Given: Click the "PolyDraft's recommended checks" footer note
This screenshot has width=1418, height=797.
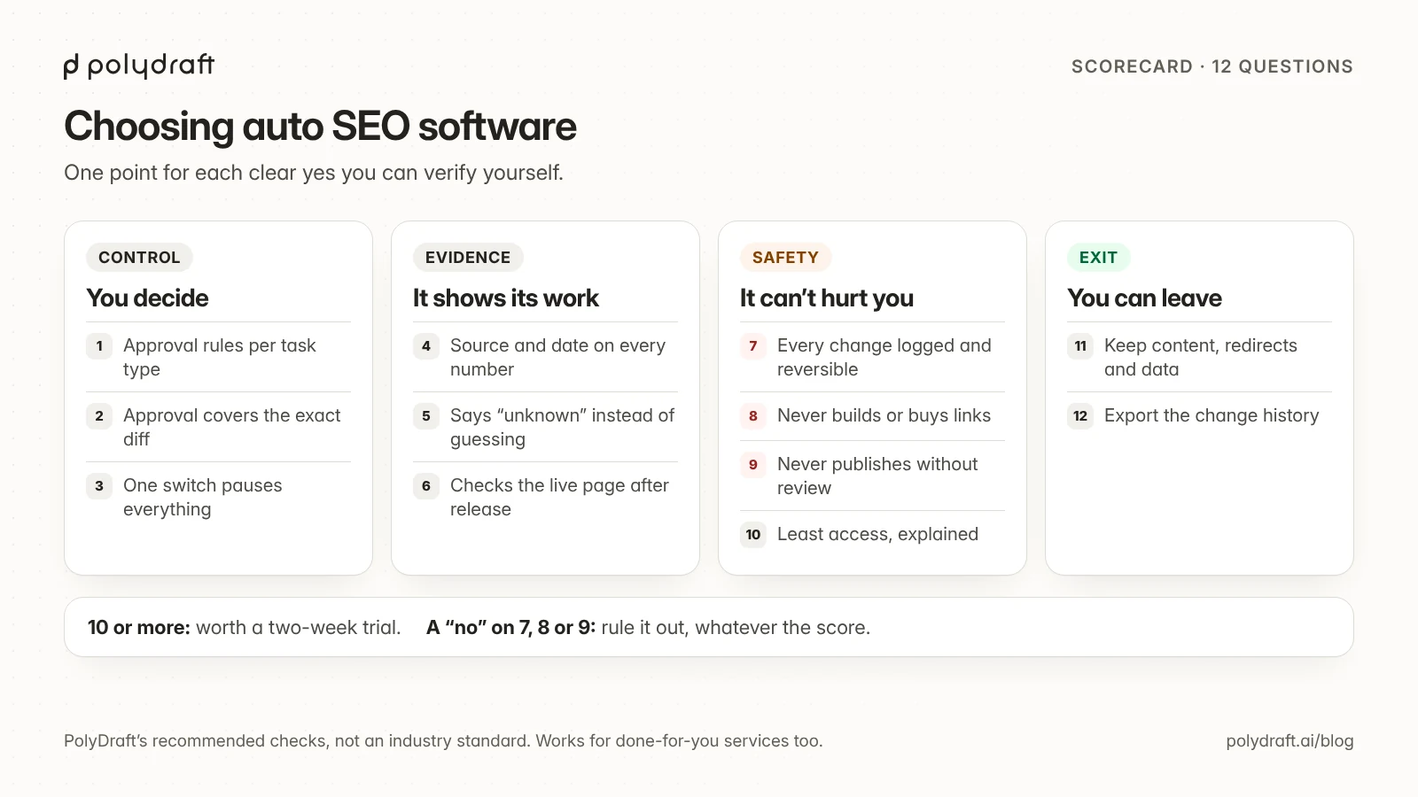Looking at the screenshot, I should pos(443,741).
